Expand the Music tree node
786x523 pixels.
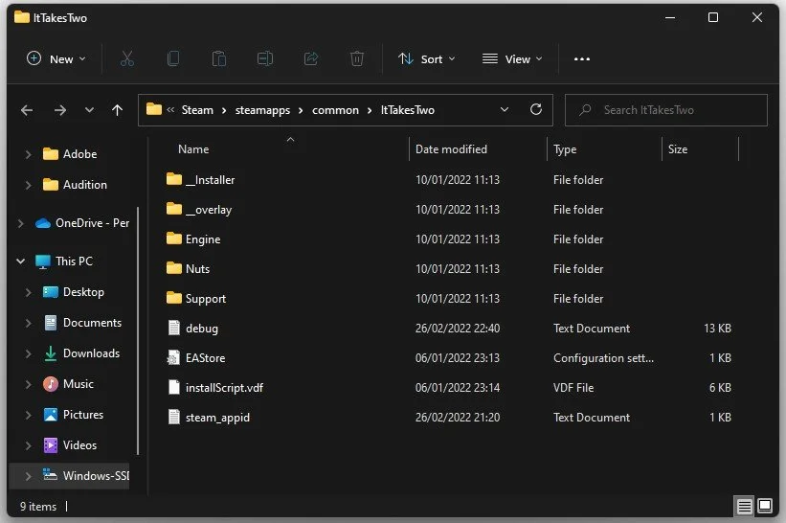pos(28,384)
